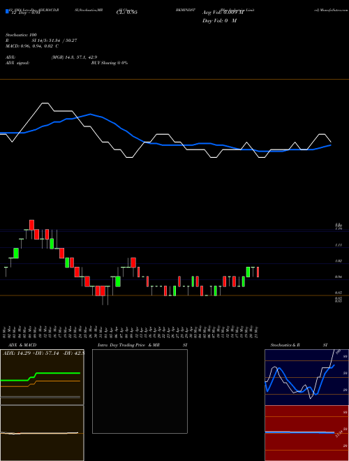Click the empty intraday trading price chart box
Image resolution: width=349 pixels, height=461 pixels.
140,391
